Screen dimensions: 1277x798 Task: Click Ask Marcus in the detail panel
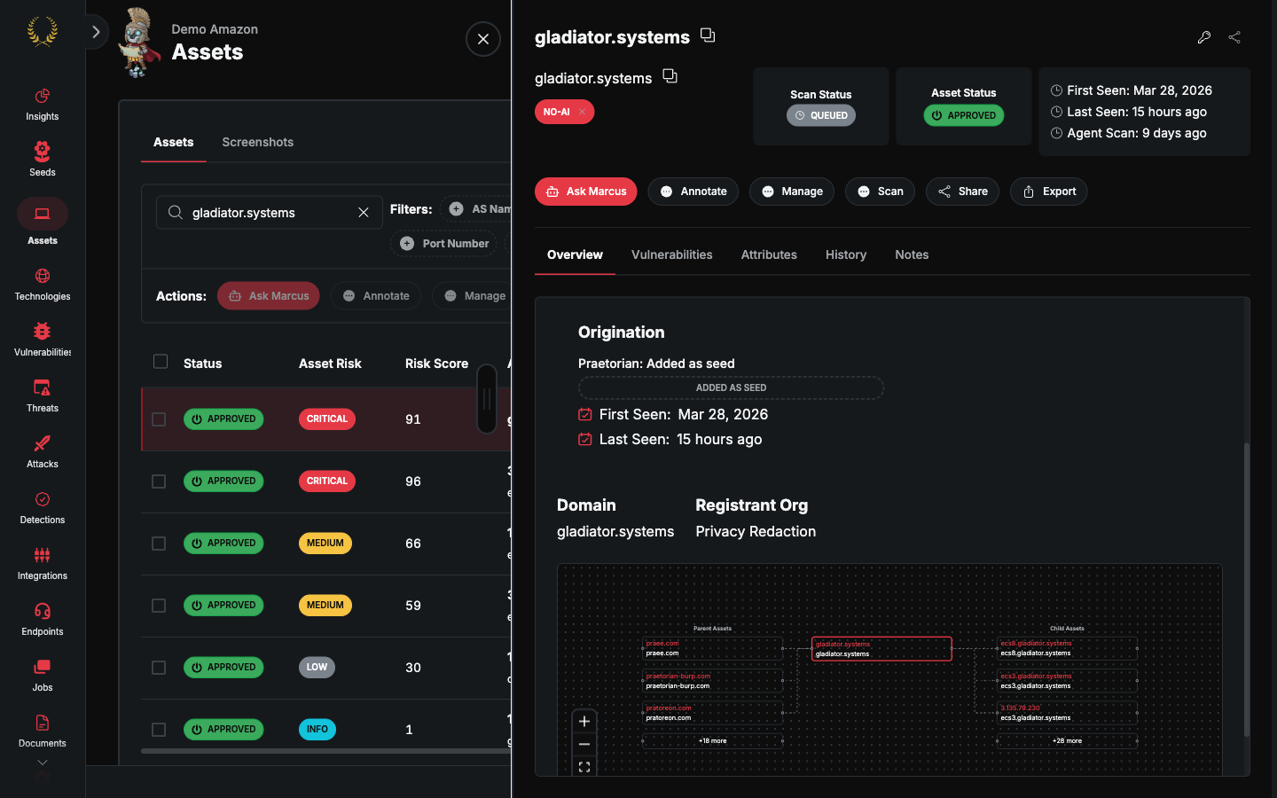[585, 192]
